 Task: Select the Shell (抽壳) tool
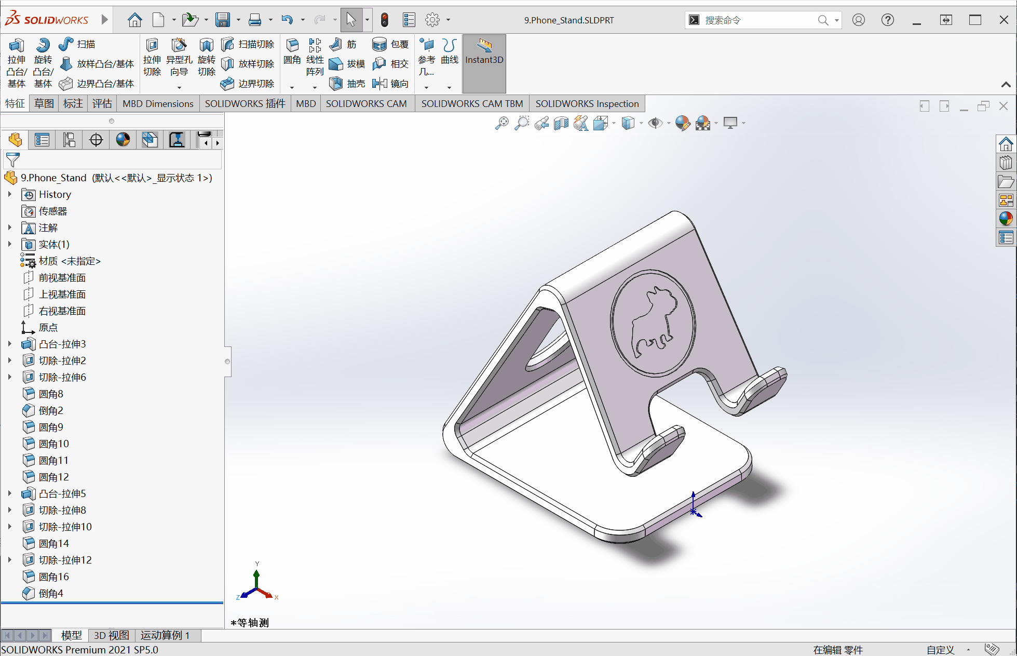pos(347,84)
